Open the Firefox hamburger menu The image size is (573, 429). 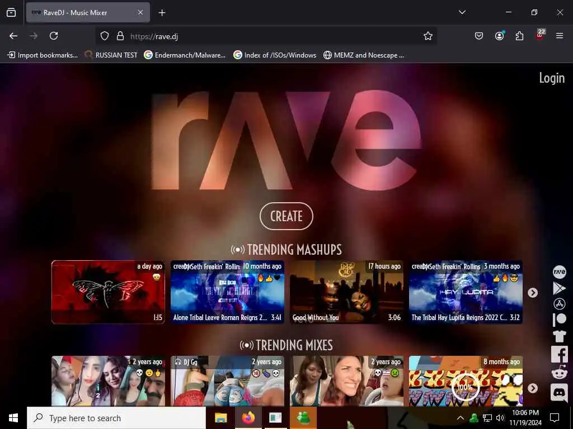[560, 36]
